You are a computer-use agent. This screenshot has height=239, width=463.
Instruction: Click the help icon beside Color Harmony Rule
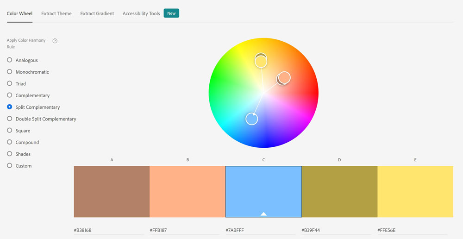(x=55, y=41)
